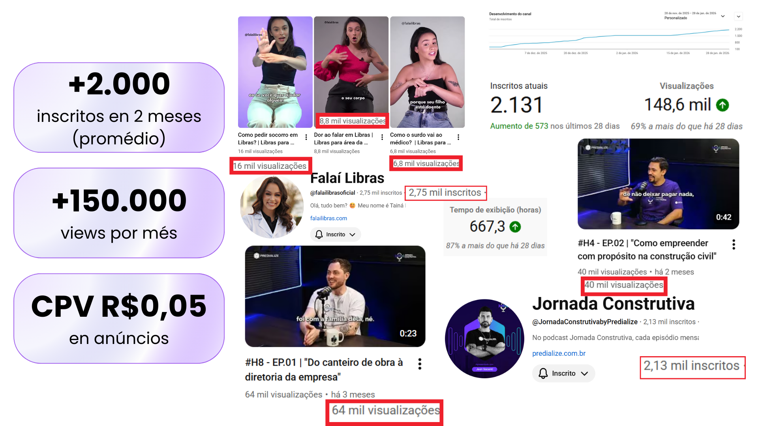Viewport: 758px width, 426px height.
Task: Expand the Falaí Libras Inscrito dropdown chevron
Action: [x=353, y=235]
